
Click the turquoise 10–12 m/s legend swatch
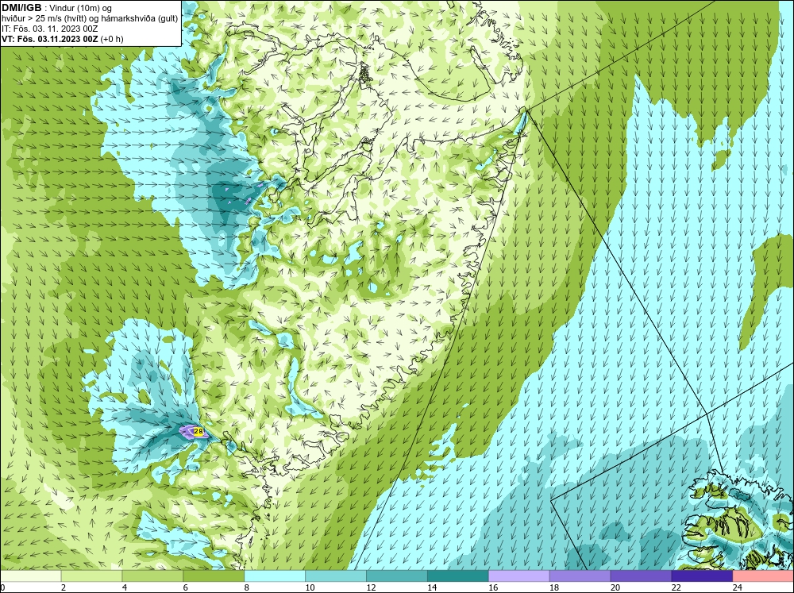[x=336, y=576]
